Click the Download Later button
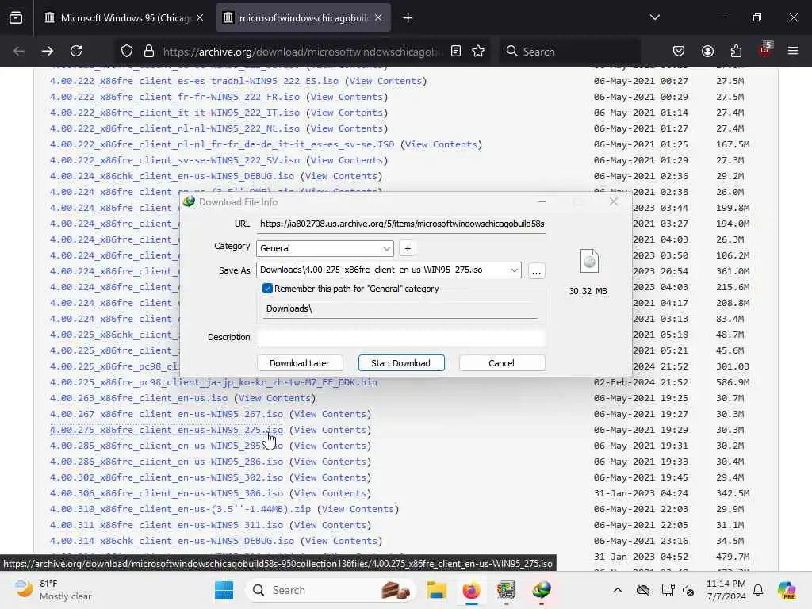The width and height of the screenshot is (812, 609). [x=299, y=363]
